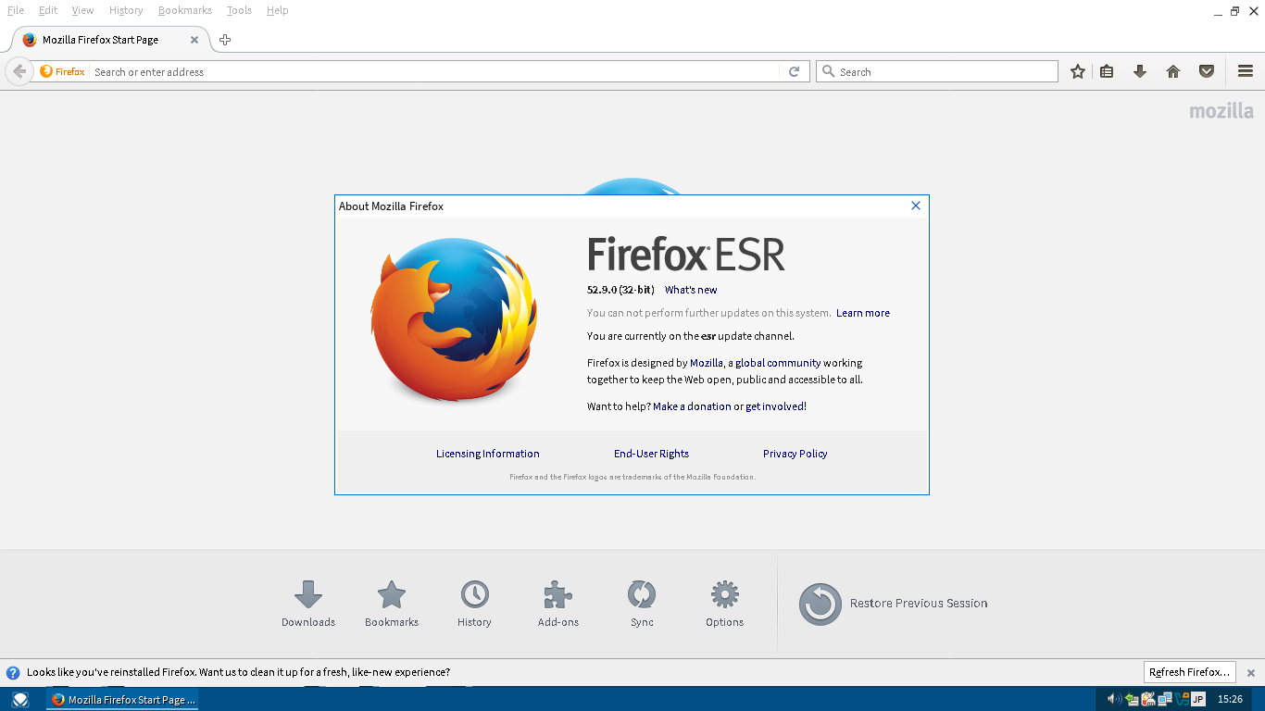Screen dimensions: 1265x711
Task: Open Downloads from the start page
Action: click(308, 604)
